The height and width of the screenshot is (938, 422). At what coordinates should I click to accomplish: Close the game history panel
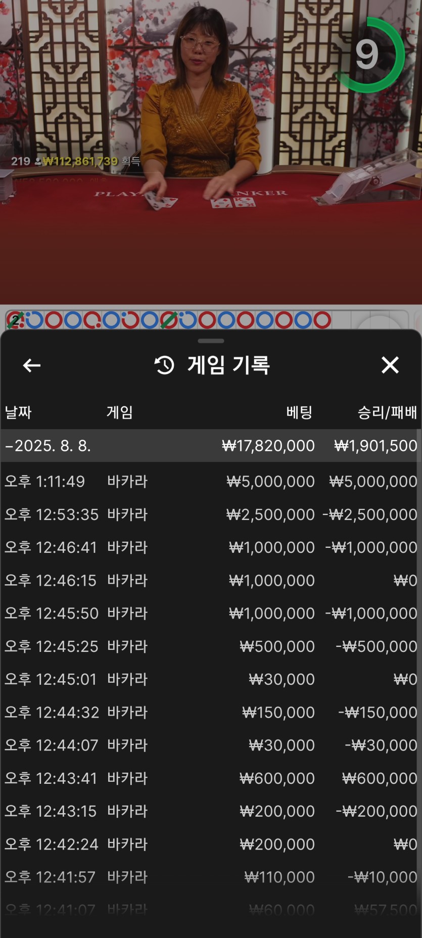pos(390,365)
